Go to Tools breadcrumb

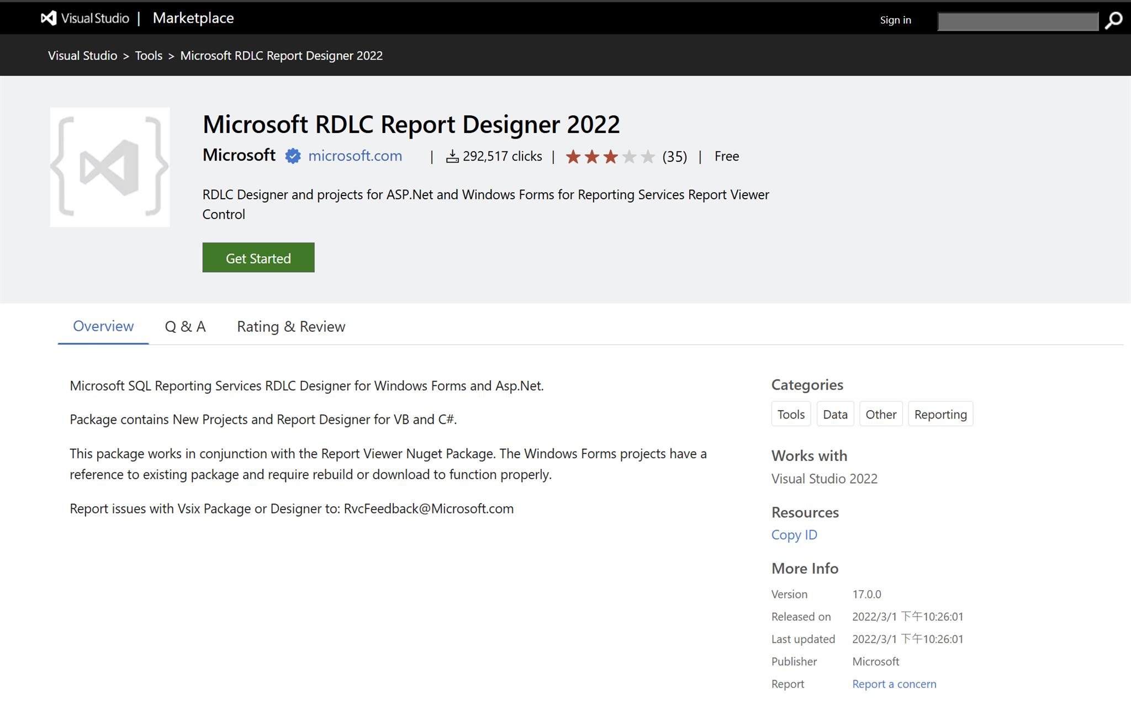(x=149, y=56)
